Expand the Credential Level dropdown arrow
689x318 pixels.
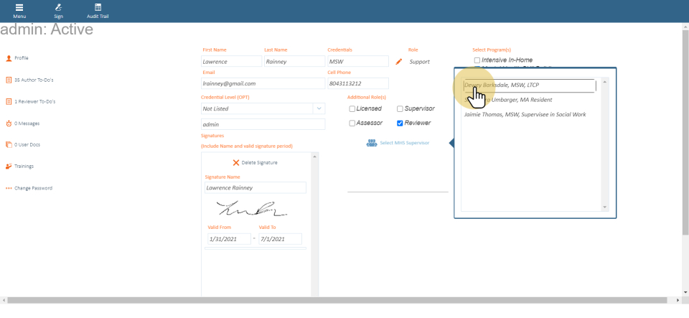[x=318, y=108]
